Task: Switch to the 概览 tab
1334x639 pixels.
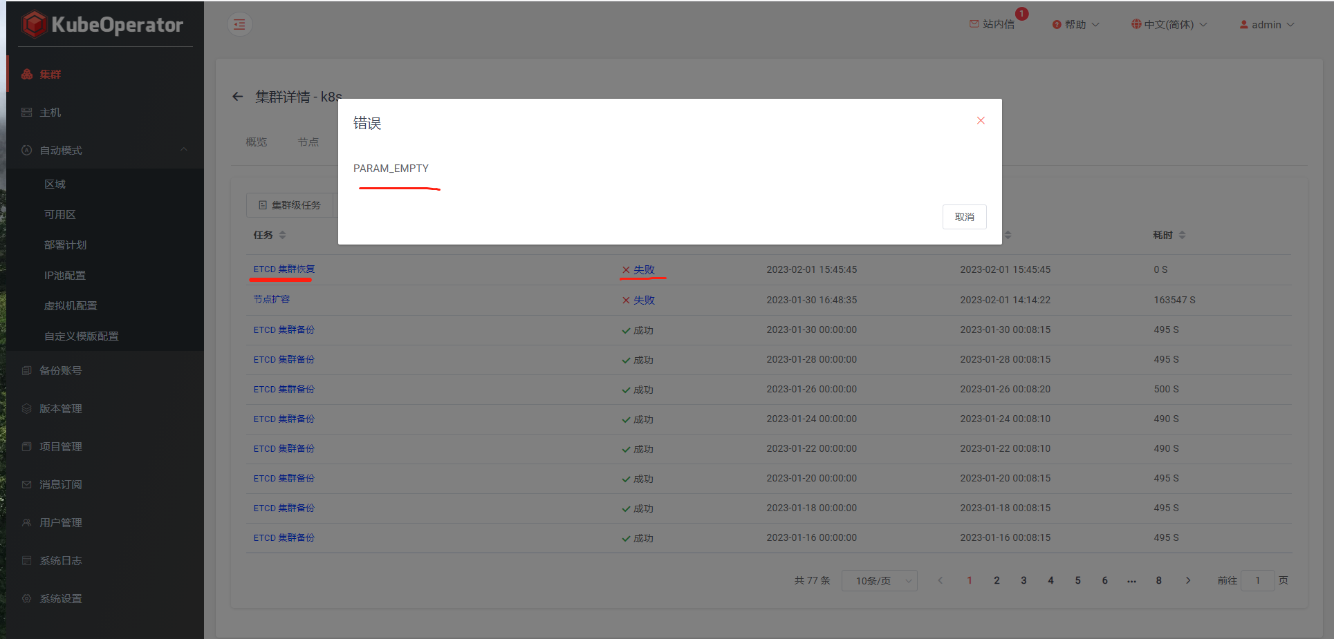Action: coord(256,142)
